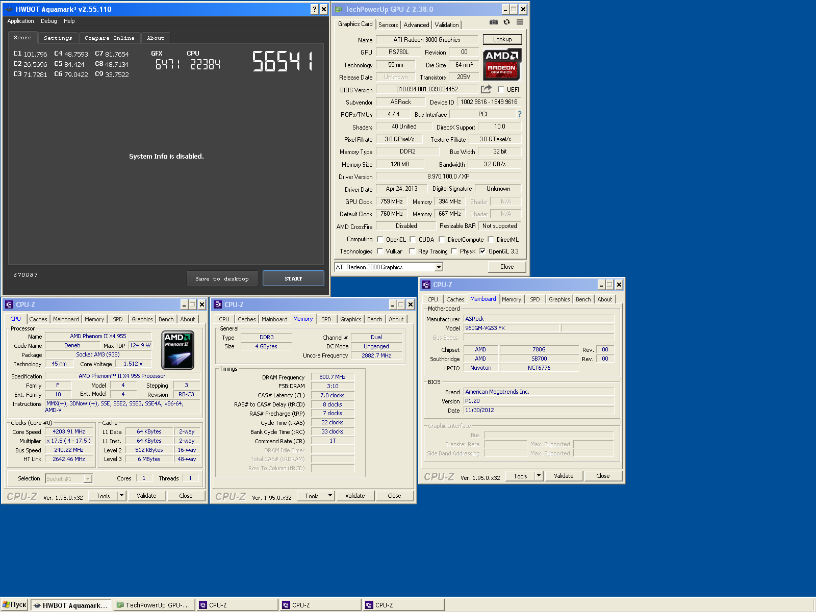Open the ATI Radeon 3000 Graphics dropdown

(x=439, y=267)
